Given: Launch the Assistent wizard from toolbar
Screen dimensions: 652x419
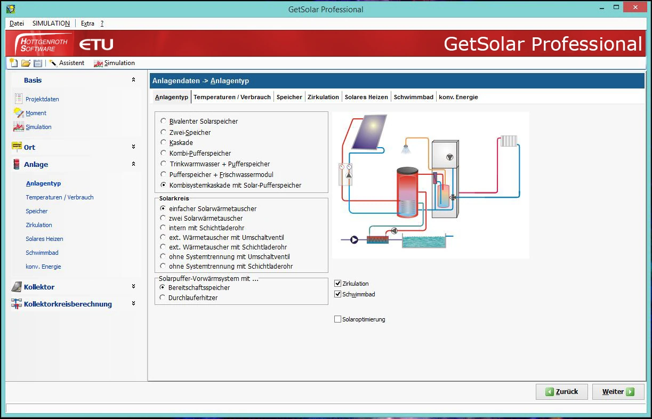Looking at the screenshot, I should pyautogui.click(x=67, y=63).
